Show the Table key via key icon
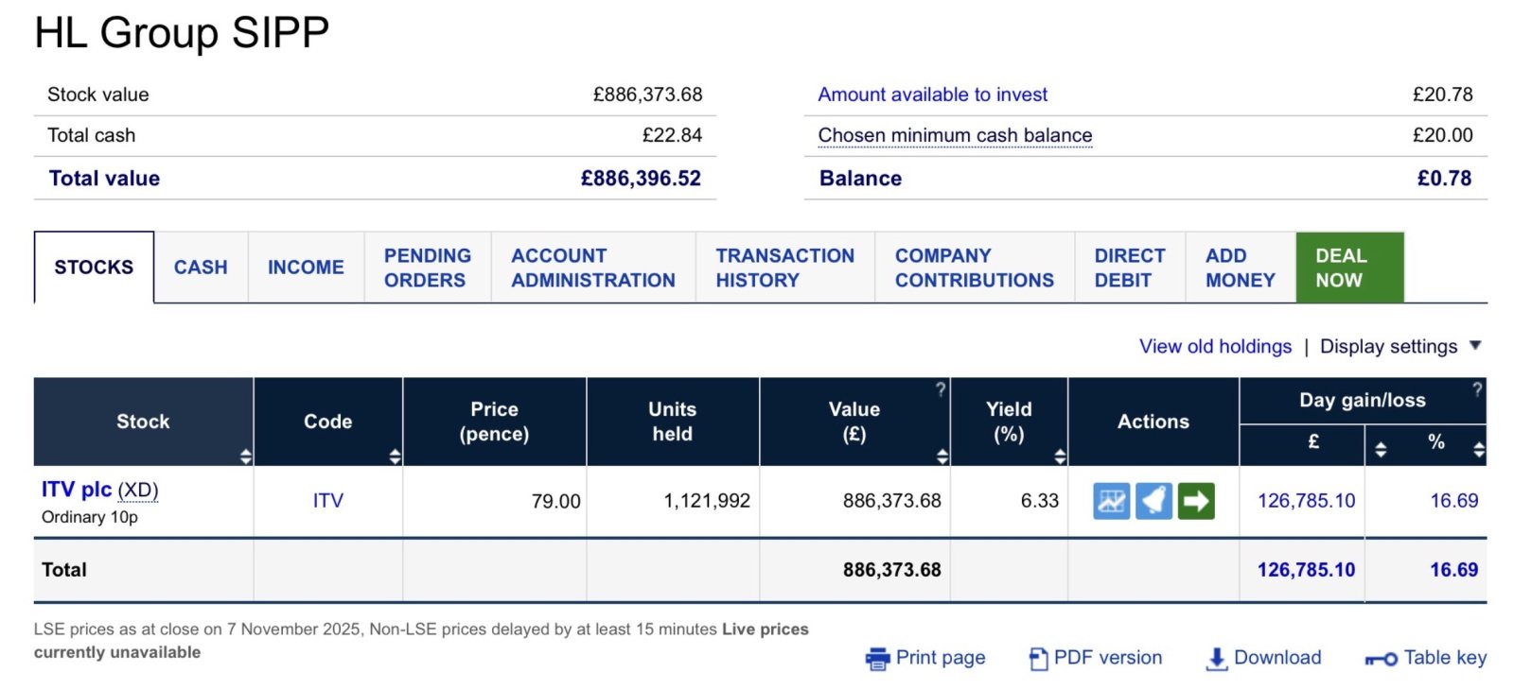Viewport: 1514px width, 690px height. pyautogui.click(x=1381, y=659)
